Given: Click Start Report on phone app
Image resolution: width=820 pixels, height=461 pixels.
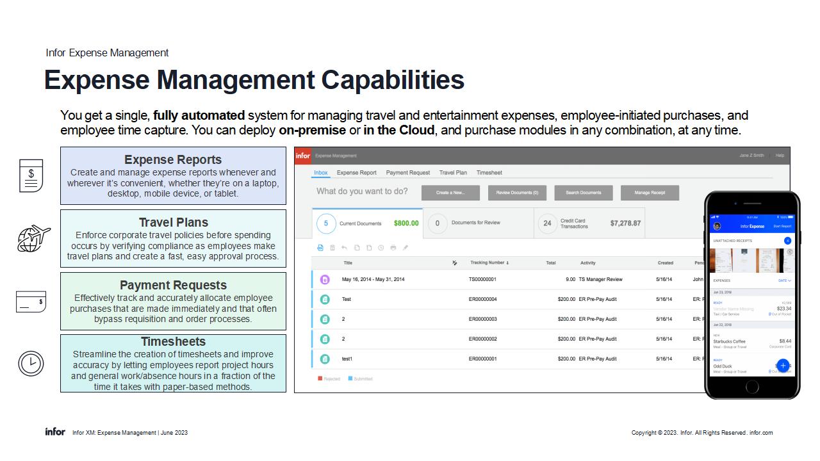Looking at the screenshot, I should pyautogui.click(x=782, y=226).
